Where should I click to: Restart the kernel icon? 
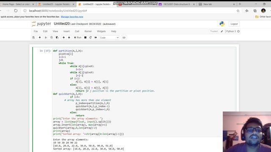[90, 38]
